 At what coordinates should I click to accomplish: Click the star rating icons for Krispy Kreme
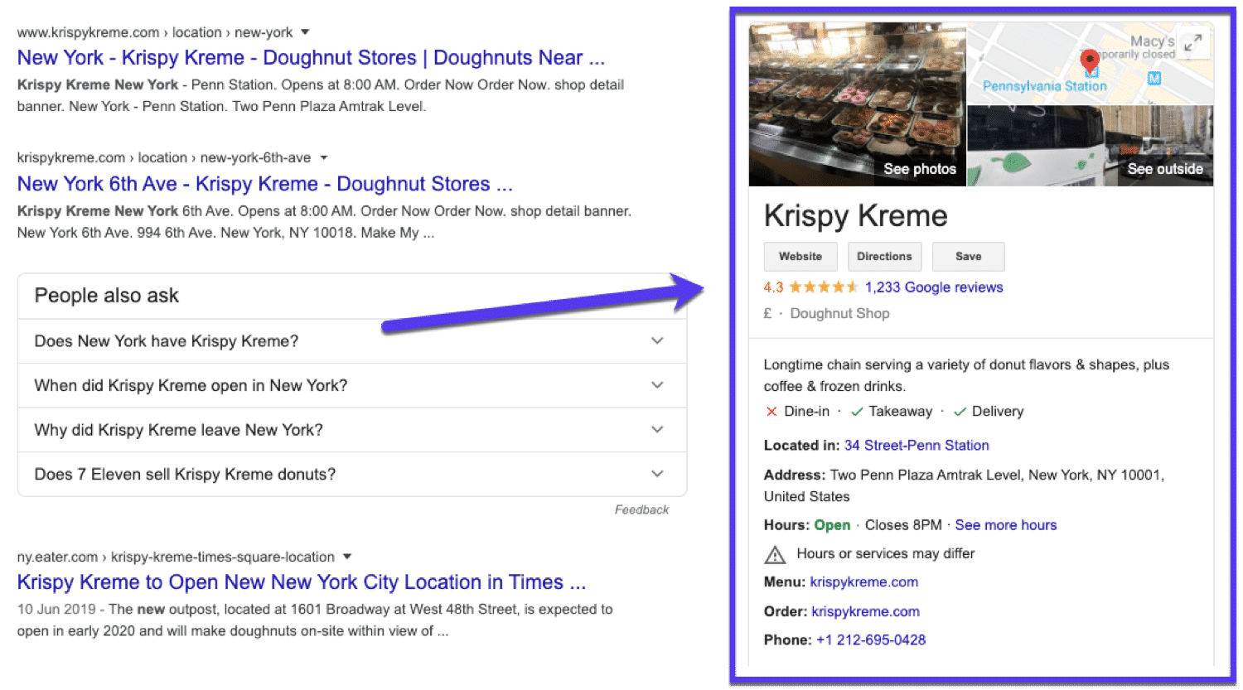click(823, 287)
